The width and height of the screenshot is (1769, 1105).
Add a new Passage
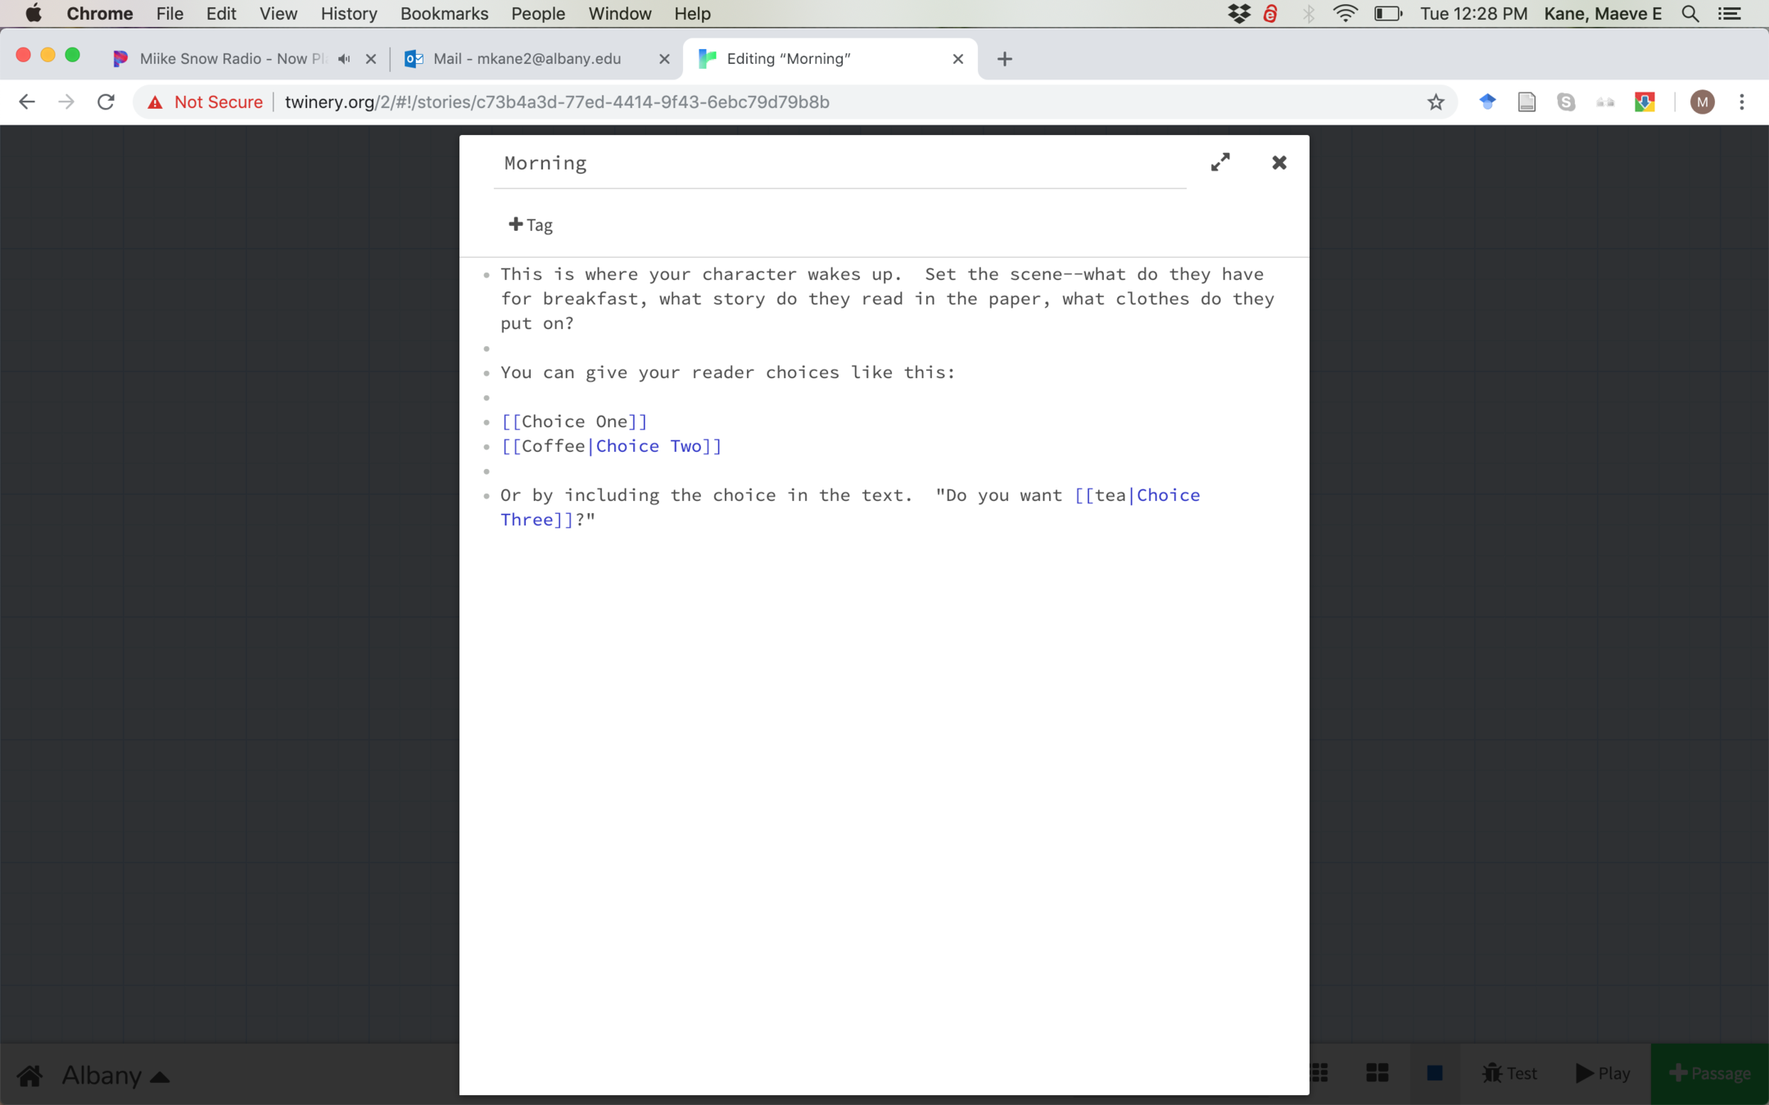coord(1709,1073)
